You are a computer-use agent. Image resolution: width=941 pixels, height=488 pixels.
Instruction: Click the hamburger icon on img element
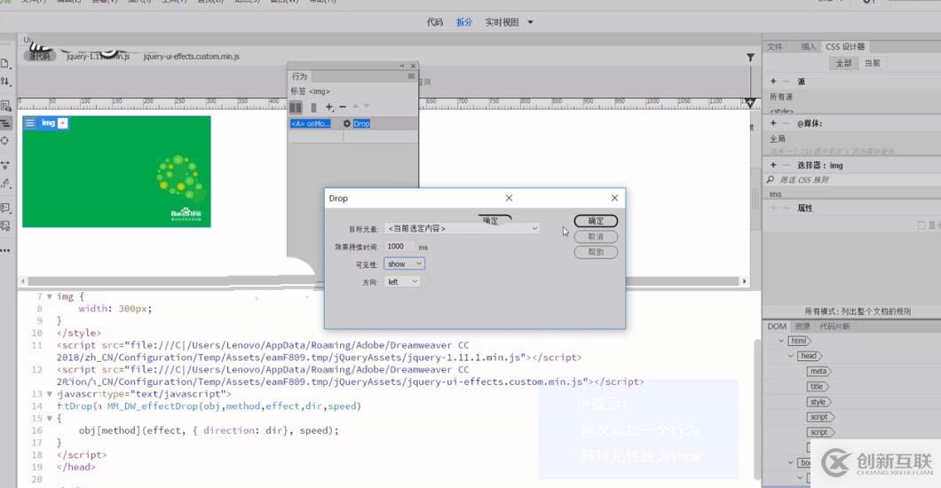pyautogui.click(x=30, y=122)
